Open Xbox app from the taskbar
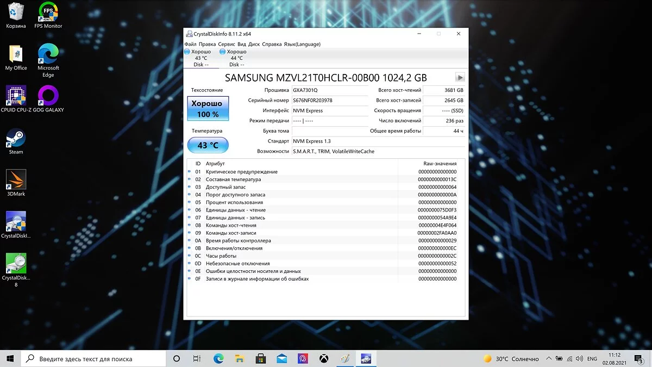The width and height of the screenshot is (652, 367). pyautogui.click(x=324, y=358)
